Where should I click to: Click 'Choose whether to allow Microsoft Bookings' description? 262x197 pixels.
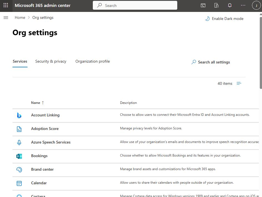pyautogui.click(x=180, y=155)
